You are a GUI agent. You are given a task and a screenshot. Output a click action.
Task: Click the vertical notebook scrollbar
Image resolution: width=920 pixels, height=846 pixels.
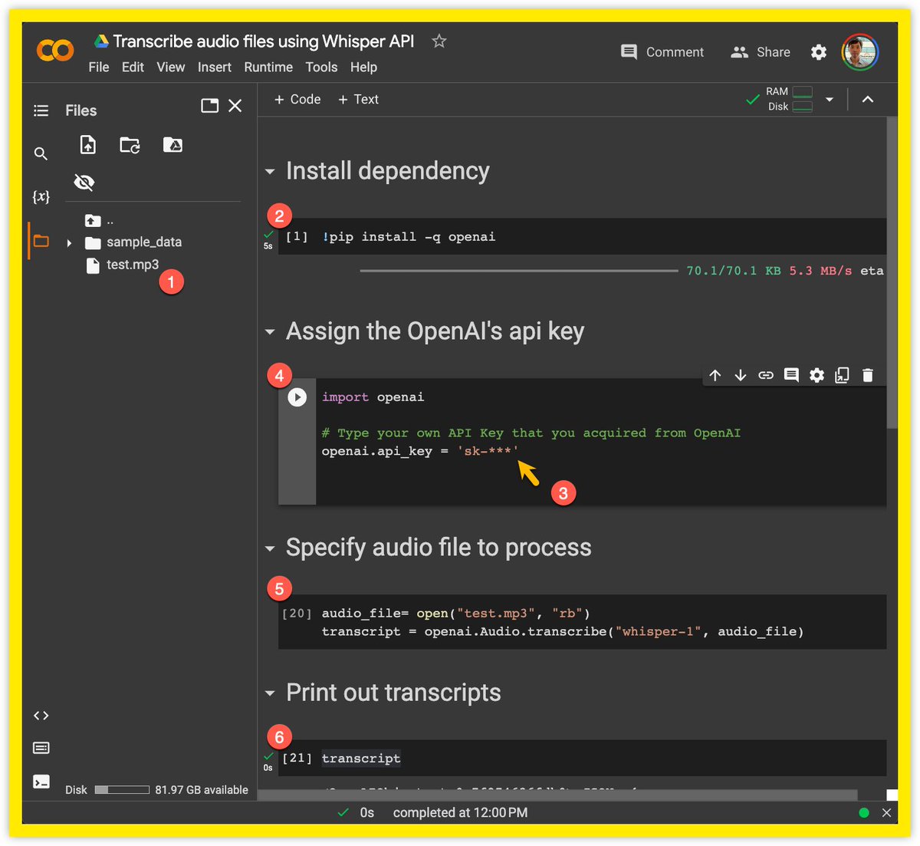click(x=892, y=272)
